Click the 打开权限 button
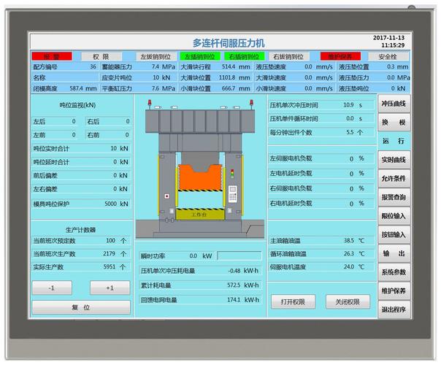441x365 pixels. tap(293, 301)
